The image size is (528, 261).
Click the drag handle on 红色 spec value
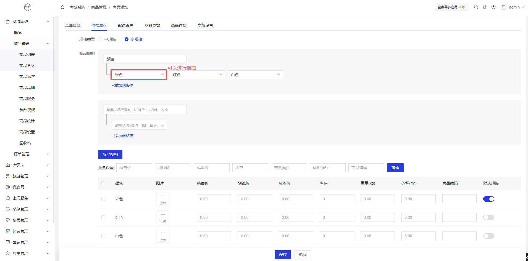220,75
